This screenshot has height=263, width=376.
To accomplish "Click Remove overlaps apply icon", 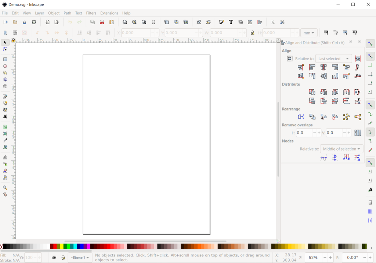I will (358, 133).
